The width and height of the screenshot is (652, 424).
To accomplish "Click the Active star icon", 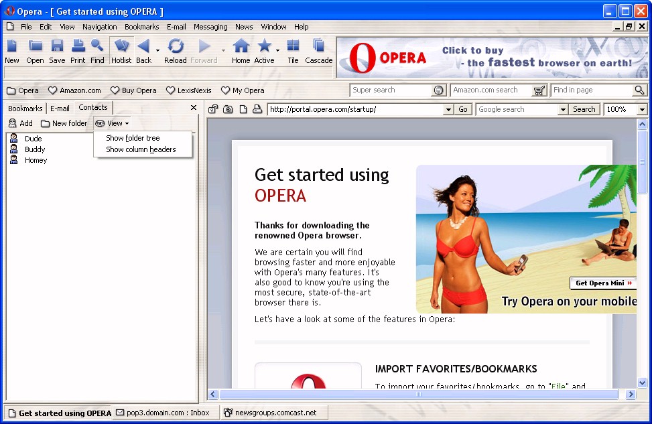I will pos(265,51).
